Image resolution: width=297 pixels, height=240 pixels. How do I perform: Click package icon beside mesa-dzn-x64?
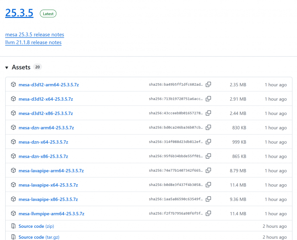pos(13,142)
